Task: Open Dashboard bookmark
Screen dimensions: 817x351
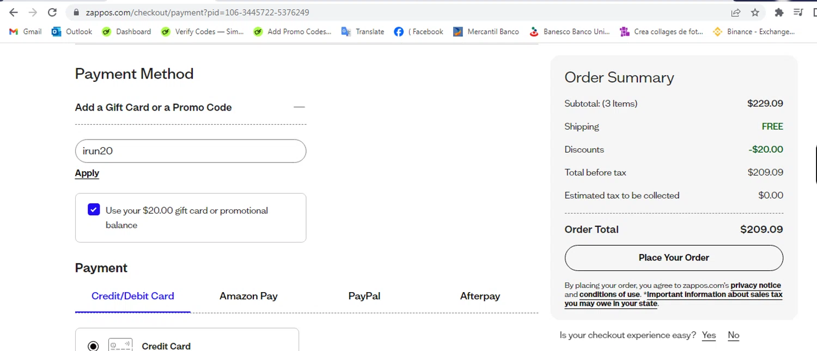Action: [126, 32]
